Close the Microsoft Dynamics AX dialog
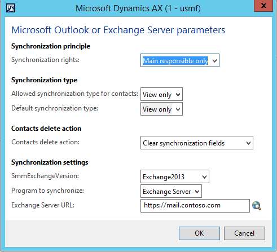 [263, 6]
